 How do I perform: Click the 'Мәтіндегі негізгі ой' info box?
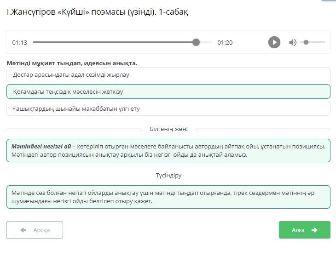point(168,150)
